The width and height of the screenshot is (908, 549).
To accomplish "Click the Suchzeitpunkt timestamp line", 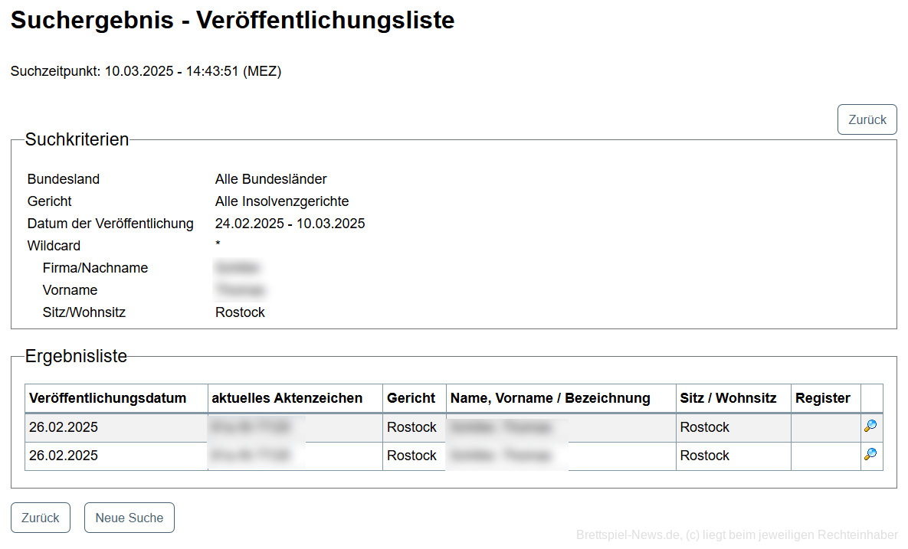I will (x=146, y=72).
